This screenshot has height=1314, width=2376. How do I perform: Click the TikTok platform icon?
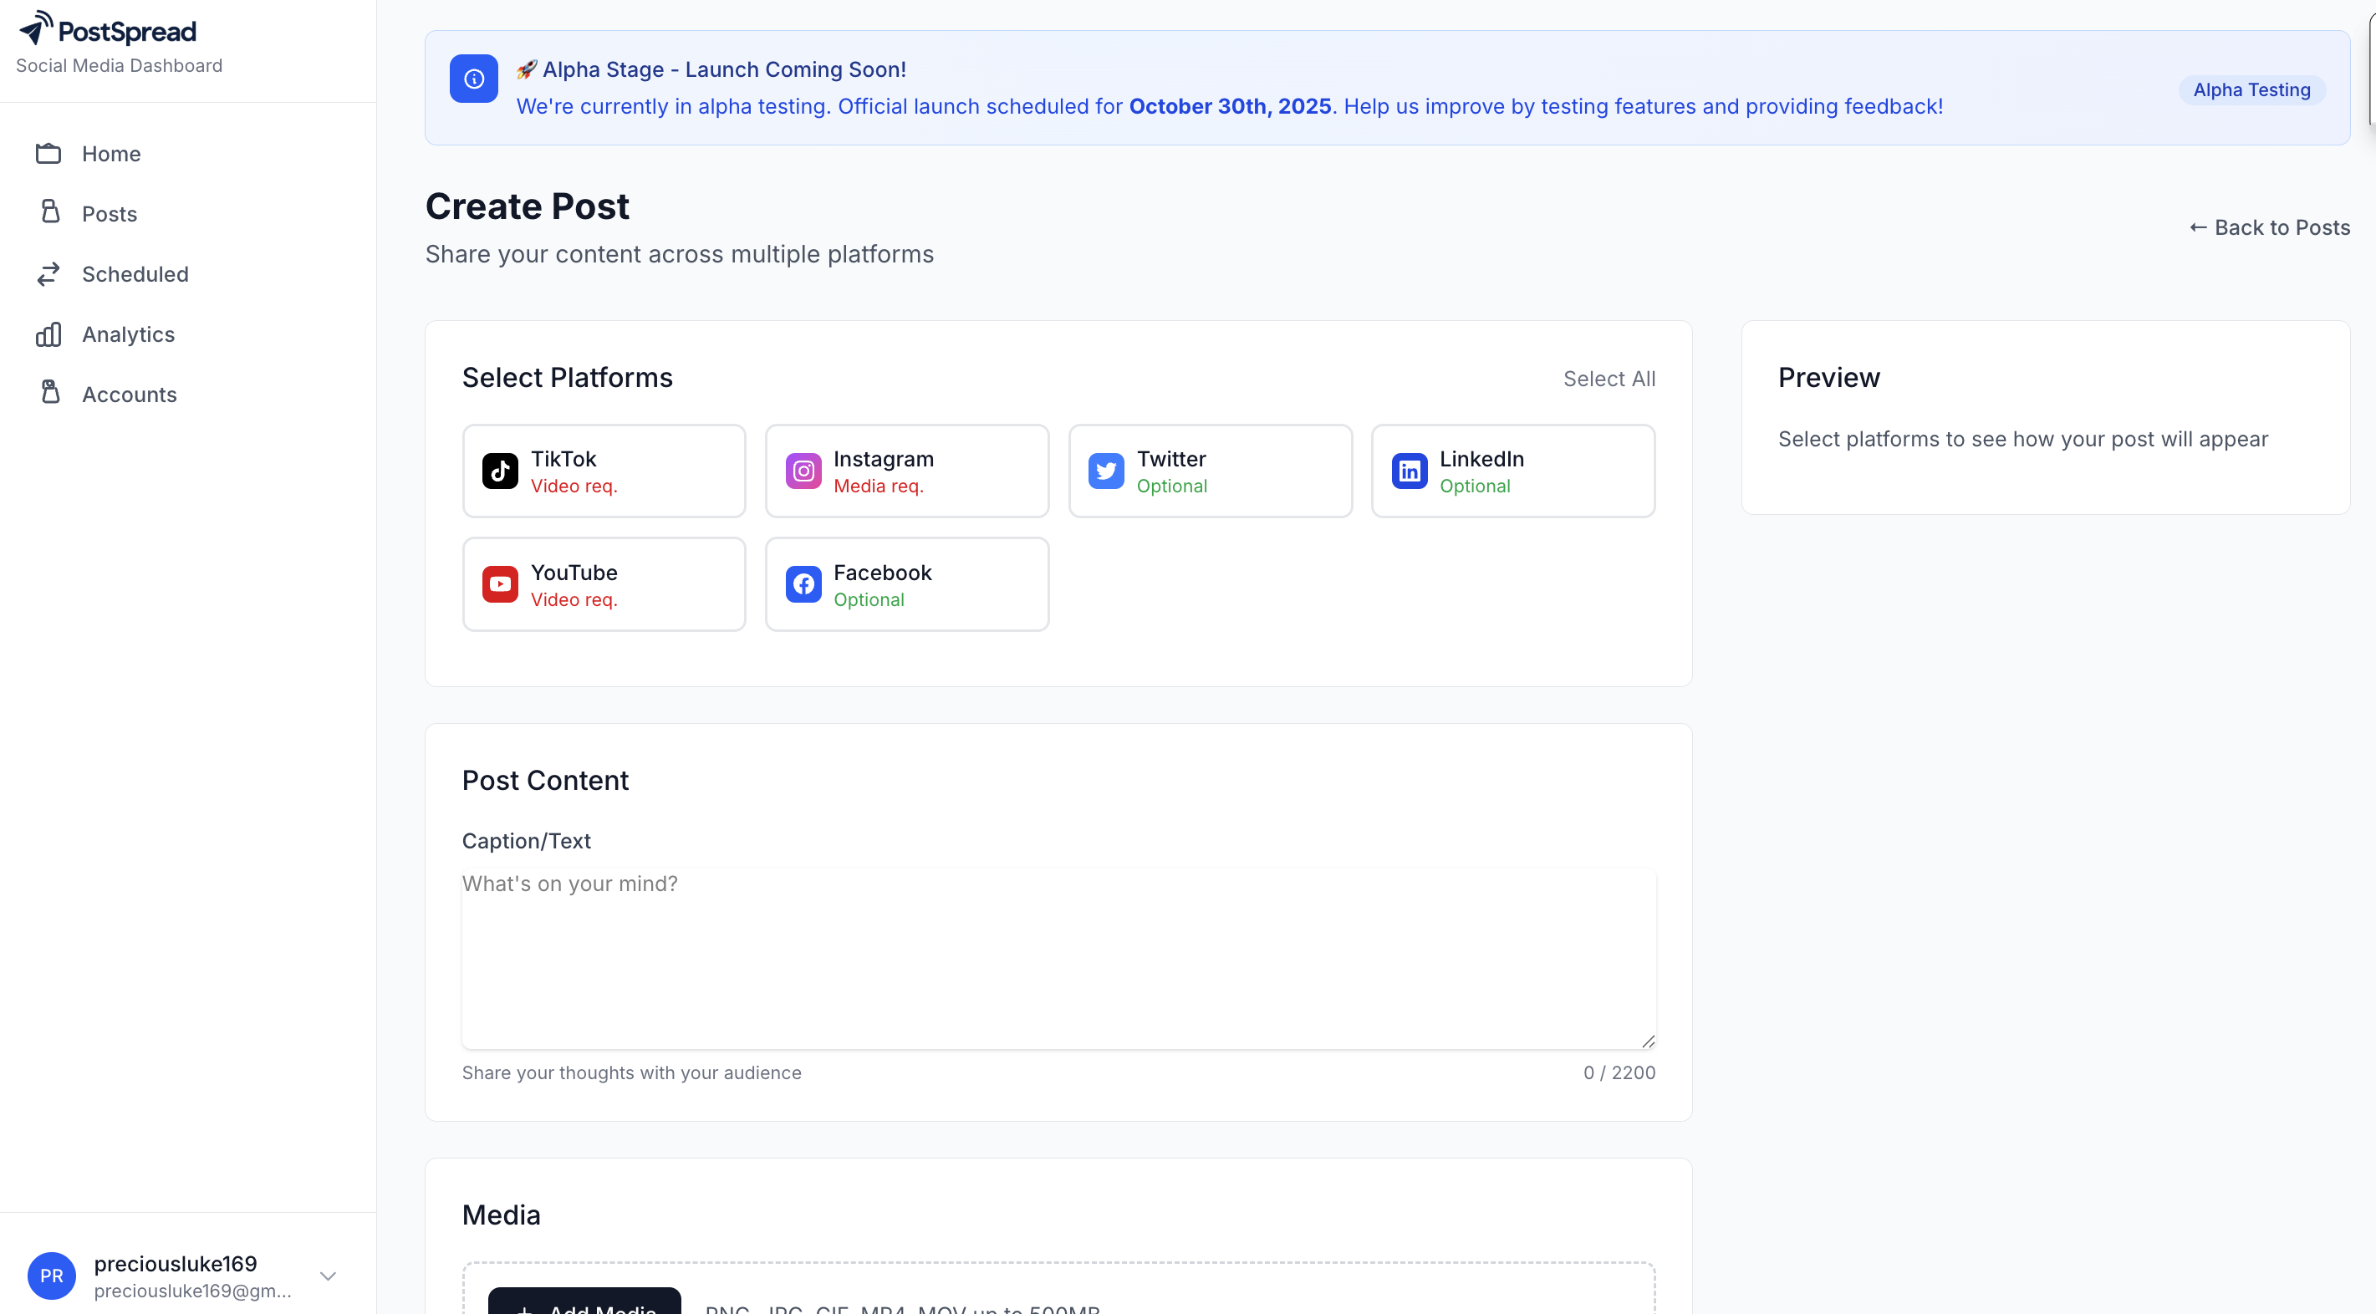pos(500,471)
